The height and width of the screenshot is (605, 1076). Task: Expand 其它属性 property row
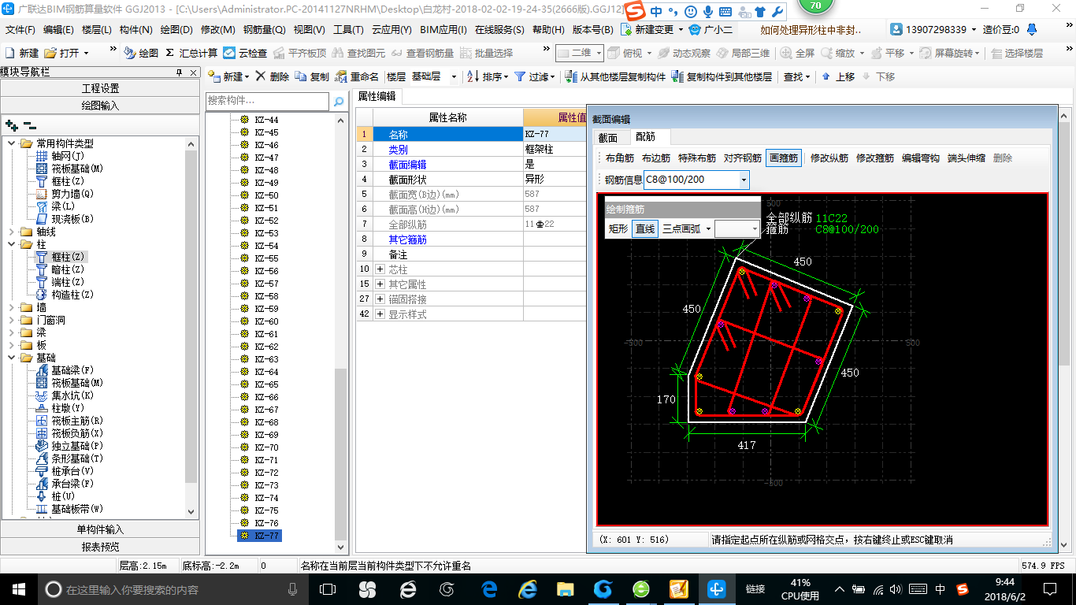pyautogui.click(x=380, y=284)
